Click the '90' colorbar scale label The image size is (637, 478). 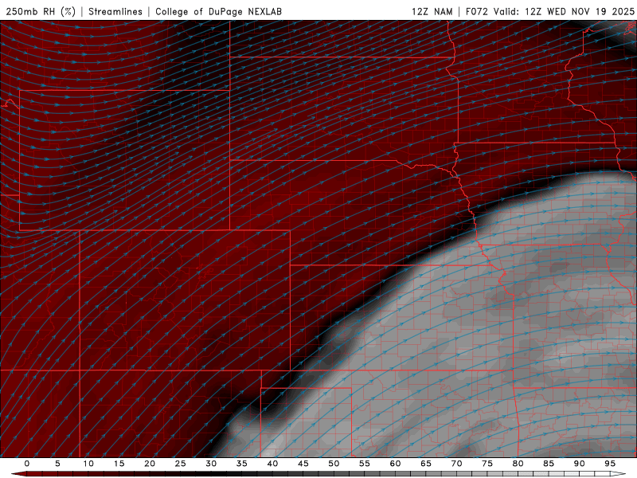[x=580, y=464]
